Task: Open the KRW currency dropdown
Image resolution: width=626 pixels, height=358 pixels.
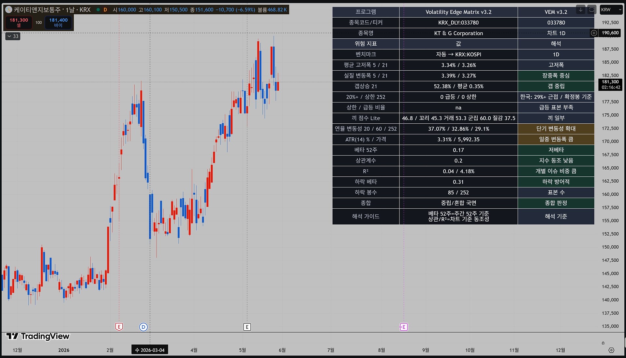Action: (x=611, y=10)
